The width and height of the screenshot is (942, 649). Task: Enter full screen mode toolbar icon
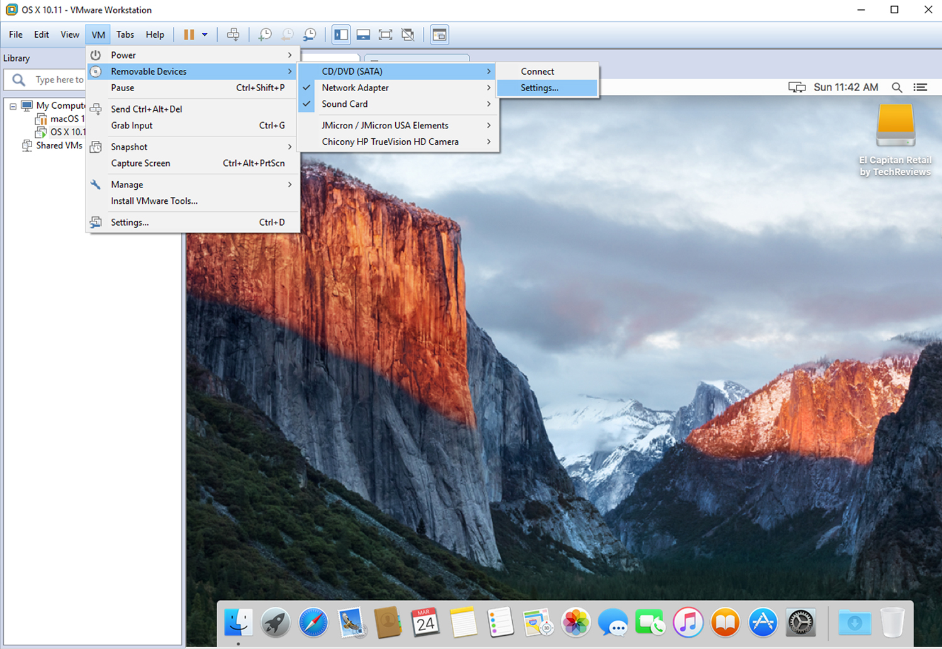coord(385,35)
